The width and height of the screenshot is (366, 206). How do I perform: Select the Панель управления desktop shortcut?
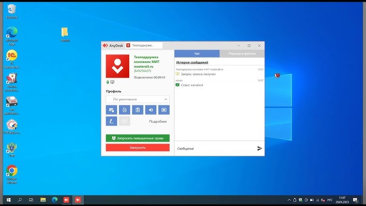pos(12,82)
